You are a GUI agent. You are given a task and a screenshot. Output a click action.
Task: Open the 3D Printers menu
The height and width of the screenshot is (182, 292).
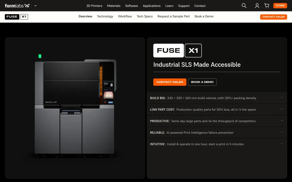point(94,6)
